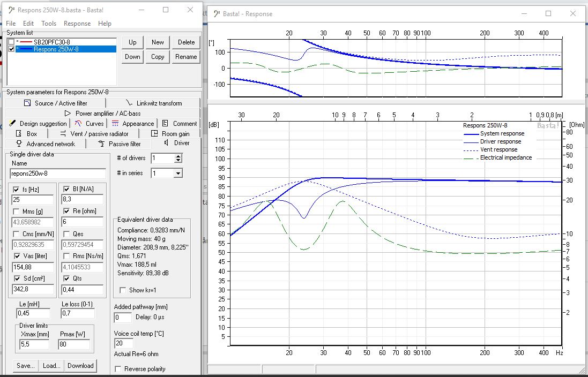
Task: Open Design suggestion via its pencil icon
Action: pos(13,124)
